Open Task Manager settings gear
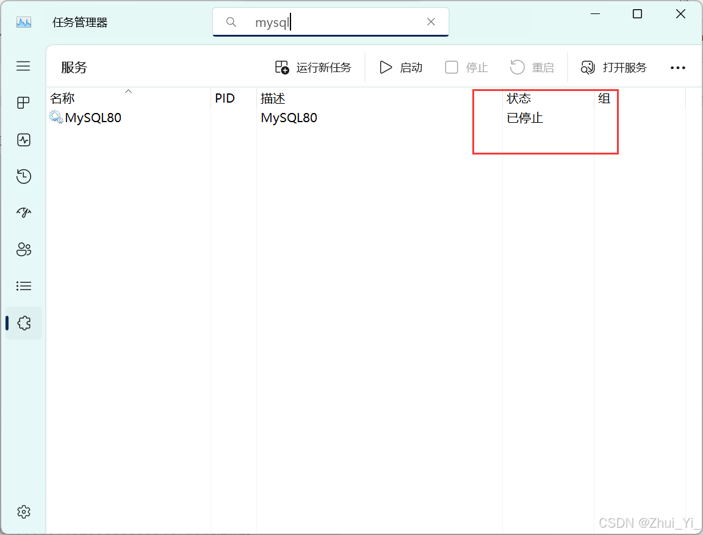The width and height of the screenshot is (703, 535). (23, 512)
